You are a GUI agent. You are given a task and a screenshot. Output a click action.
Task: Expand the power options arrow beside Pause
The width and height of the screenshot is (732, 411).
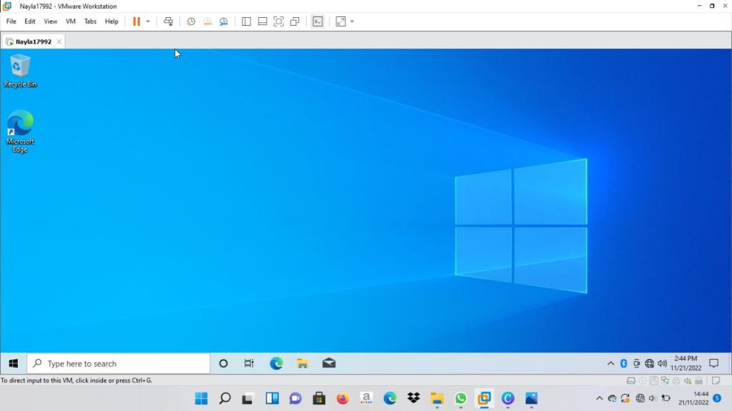point(148,21)
